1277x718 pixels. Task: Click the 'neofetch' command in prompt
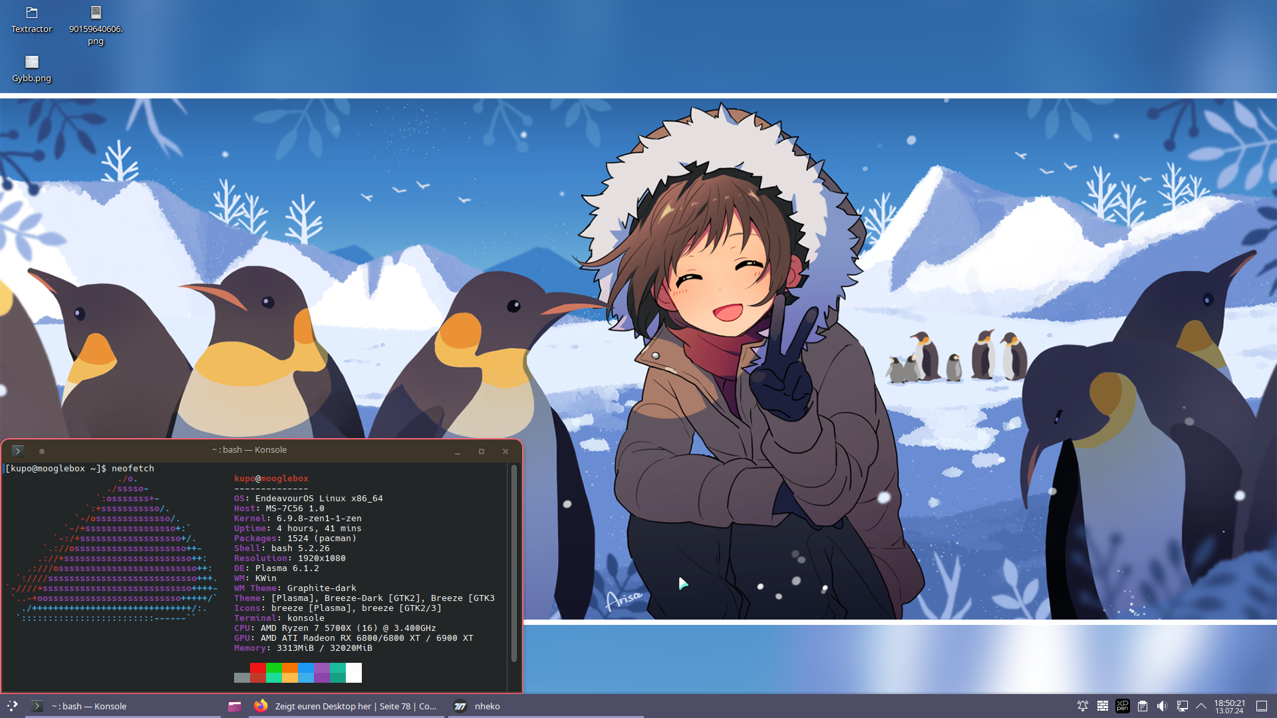(x=133, y=469)
